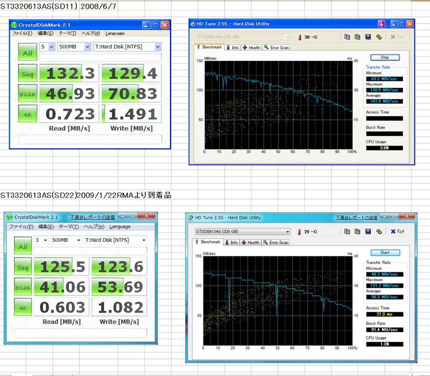Switch to Health tab in HD Tune with Start button
The height and width of the screenshot is (376, 430).
251,242
